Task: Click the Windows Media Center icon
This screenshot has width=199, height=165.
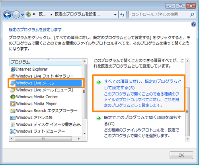Action: [x=13, y=97]
